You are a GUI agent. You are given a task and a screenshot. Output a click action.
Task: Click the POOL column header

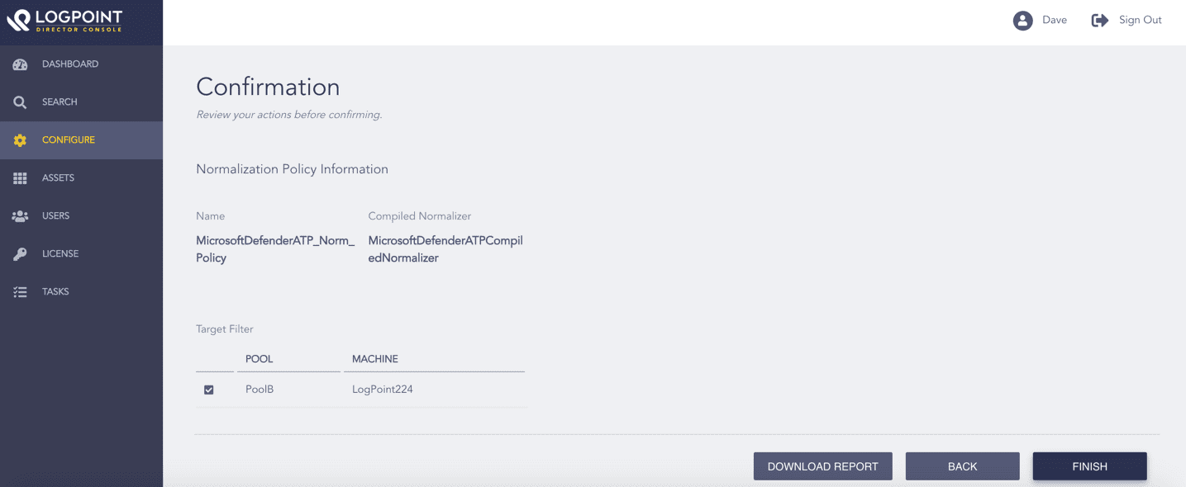tap(258, 358)
